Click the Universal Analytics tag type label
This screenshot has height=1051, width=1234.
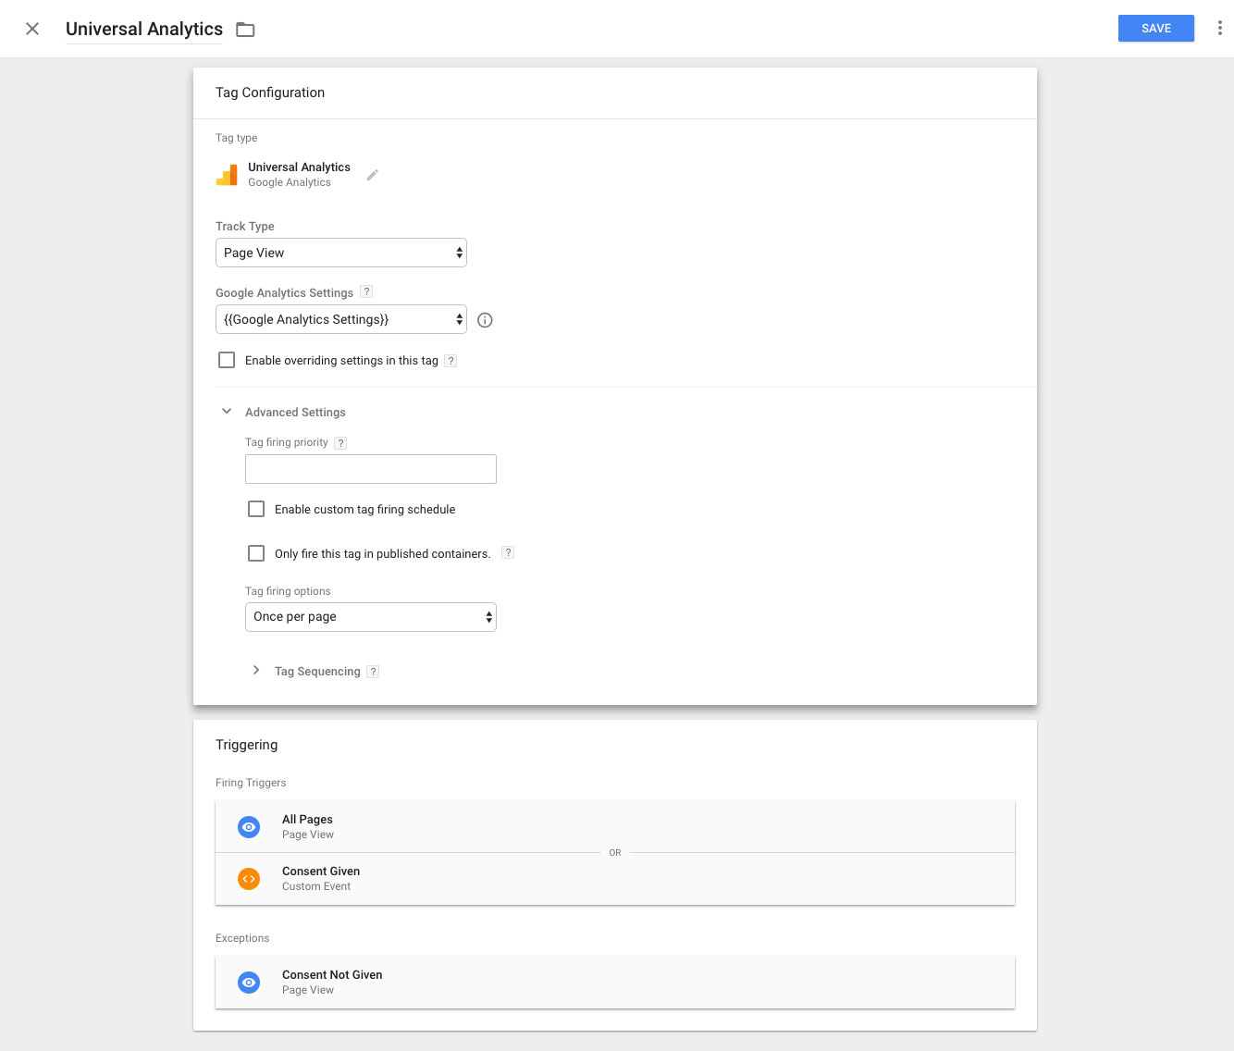[299, 167]
